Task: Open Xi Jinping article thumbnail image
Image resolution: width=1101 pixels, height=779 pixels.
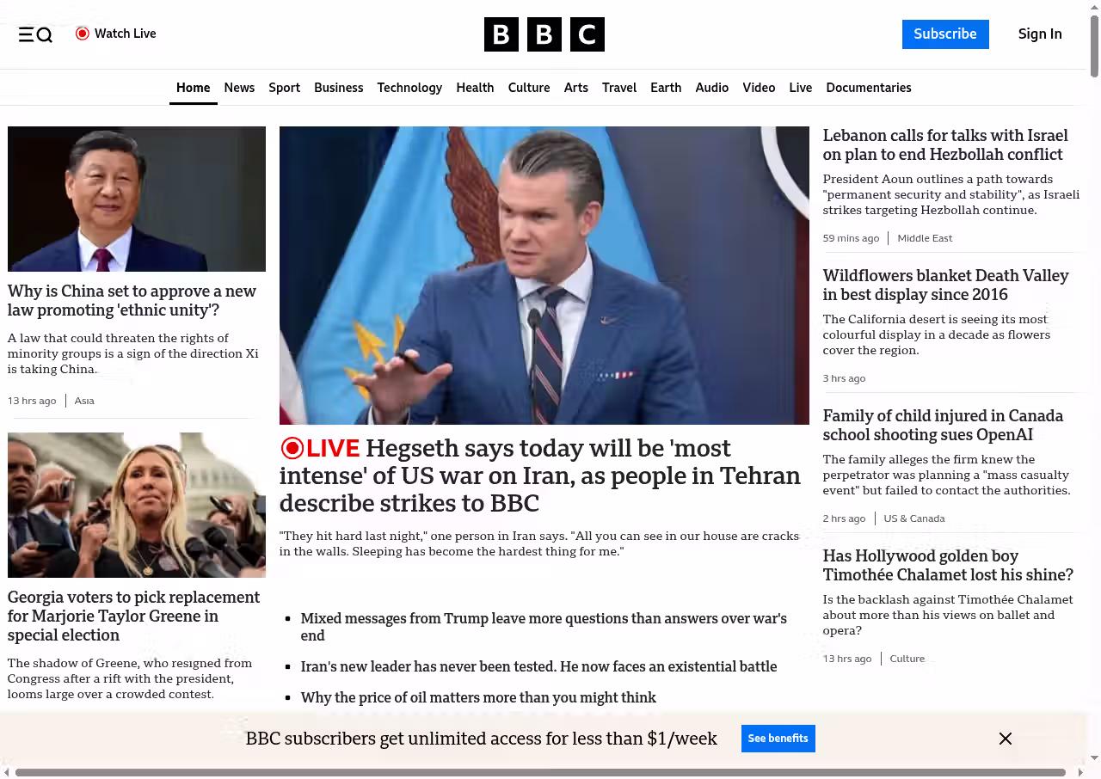Action: [137, 199]
